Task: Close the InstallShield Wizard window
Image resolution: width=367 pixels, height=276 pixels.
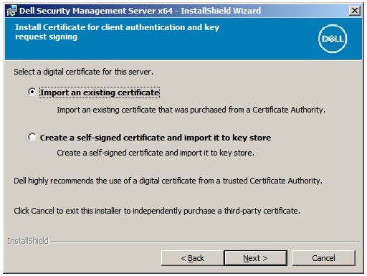Action: (355, 11)
